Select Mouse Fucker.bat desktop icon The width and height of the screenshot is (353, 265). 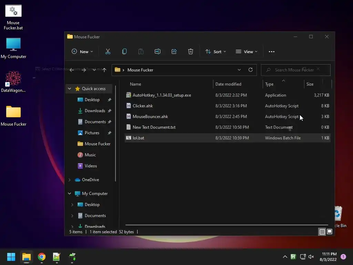point(13,17)
